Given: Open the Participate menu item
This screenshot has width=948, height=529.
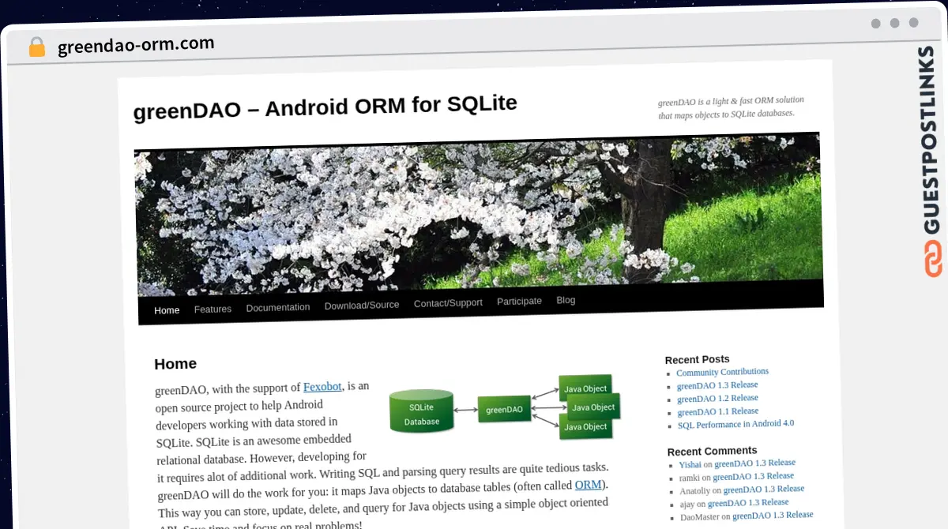Looking at the screenshot, I should click(519, 302).
